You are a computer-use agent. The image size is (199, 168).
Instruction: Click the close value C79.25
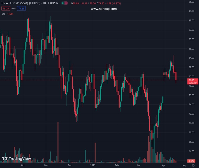[x=100, y=3]
